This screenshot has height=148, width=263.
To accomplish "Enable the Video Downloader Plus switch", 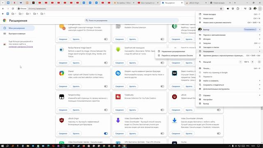I will (162, 134).
